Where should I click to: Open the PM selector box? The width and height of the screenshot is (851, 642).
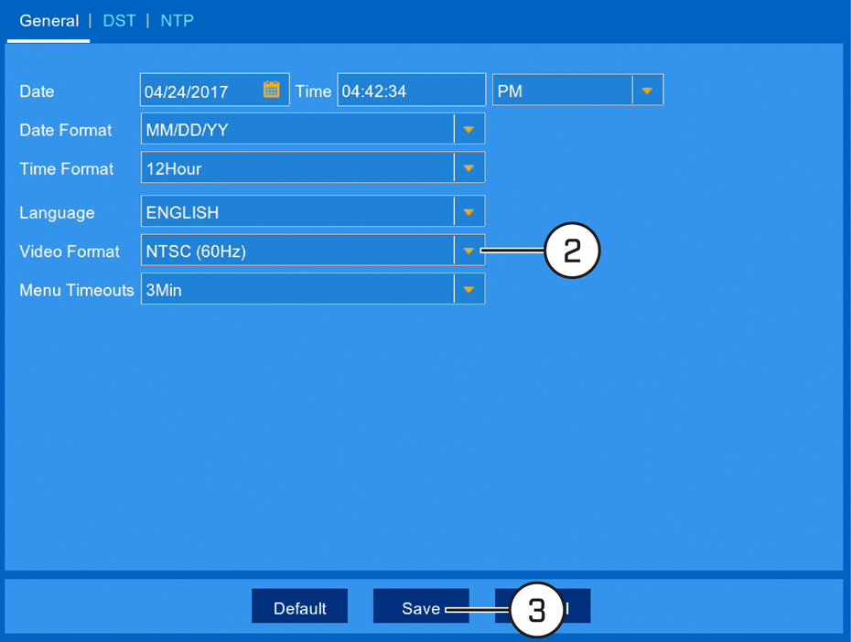click(577, 91)
